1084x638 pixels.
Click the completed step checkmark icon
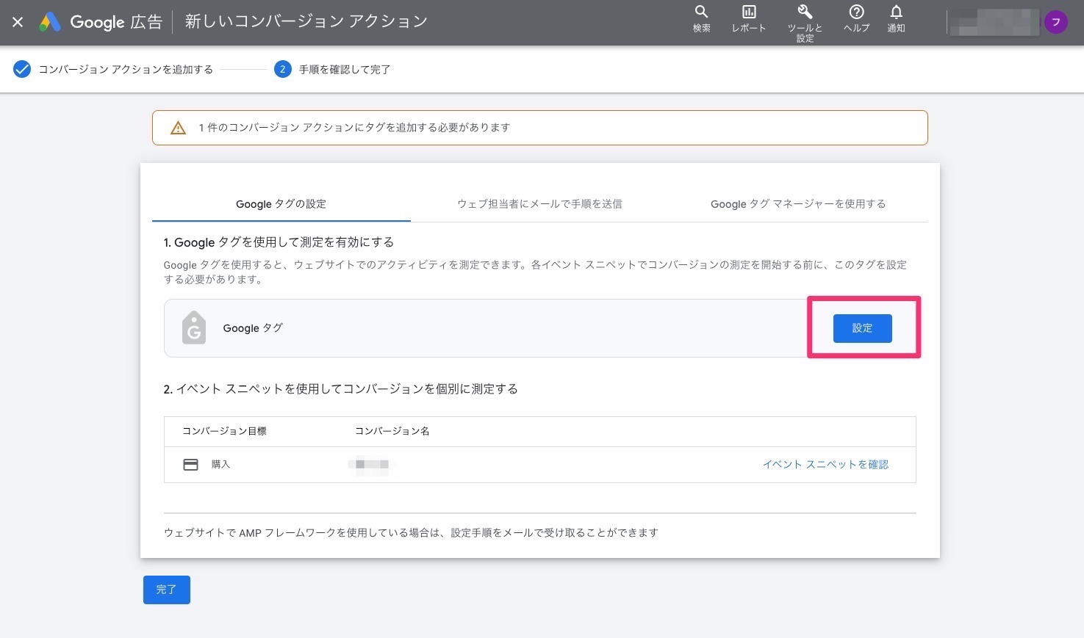click(x=22, y=69)
